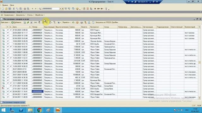Click the mark for deletion X icon
The height and width of the screenshot is (113, 202).
(31, 22)
